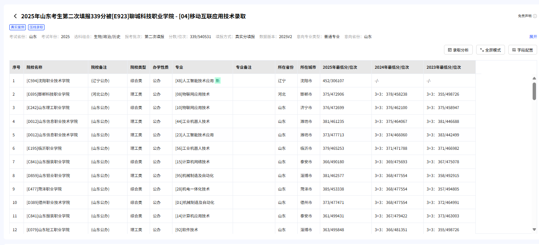539x245 pixels.
Task: Open [E079]山东轻工职业学院 link
Action: pyautogui.click(x=48, y=229)
